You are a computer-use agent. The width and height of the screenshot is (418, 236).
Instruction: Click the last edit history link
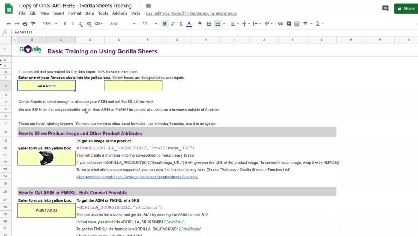click(191, 13)
